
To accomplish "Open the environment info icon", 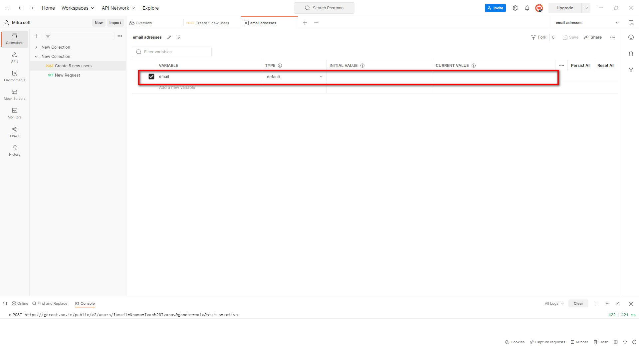I will coord(631,37).
